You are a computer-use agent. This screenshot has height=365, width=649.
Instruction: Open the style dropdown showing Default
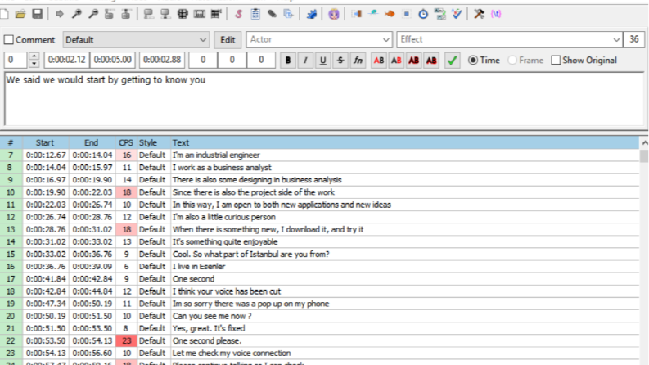pyautogui.click(x=136, y=40)
